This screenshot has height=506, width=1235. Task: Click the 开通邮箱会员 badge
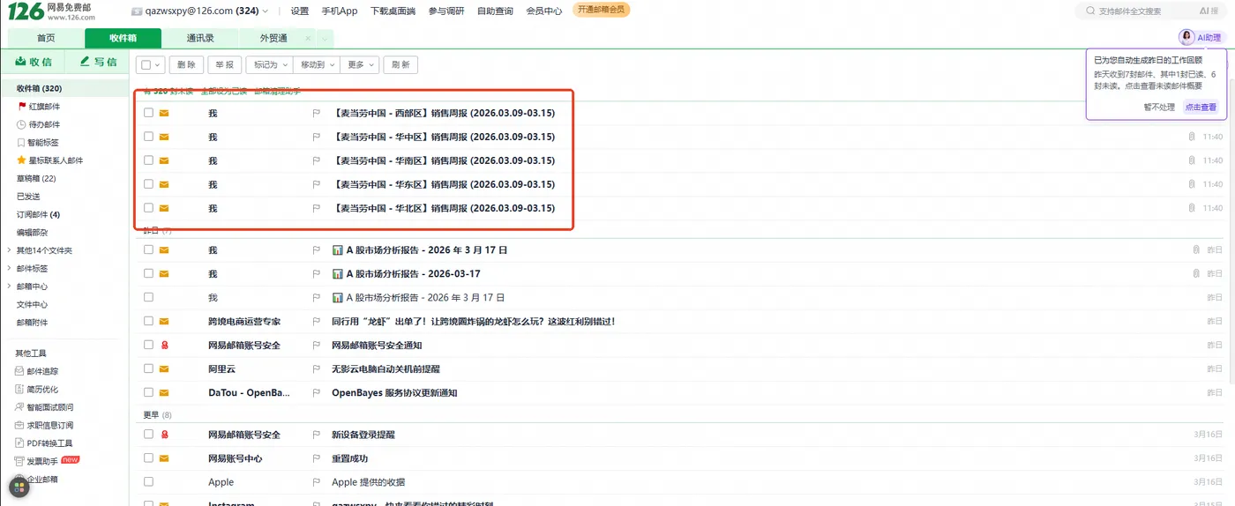(x=601, y=10)
